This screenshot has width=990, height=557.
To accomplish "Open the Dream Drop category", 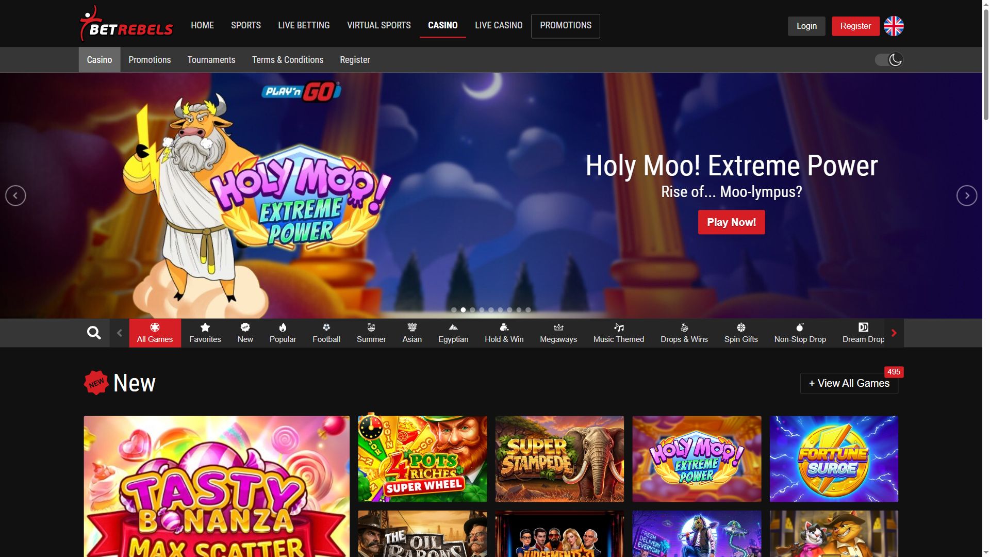I will point(863,333).
